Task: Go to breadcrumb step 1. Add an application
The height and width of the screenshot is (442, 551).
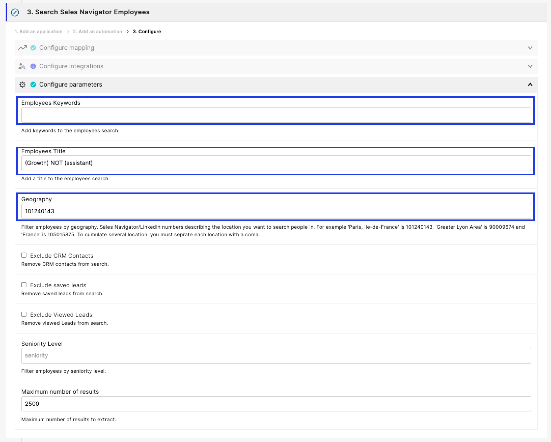Action: [x=38, y=31]
